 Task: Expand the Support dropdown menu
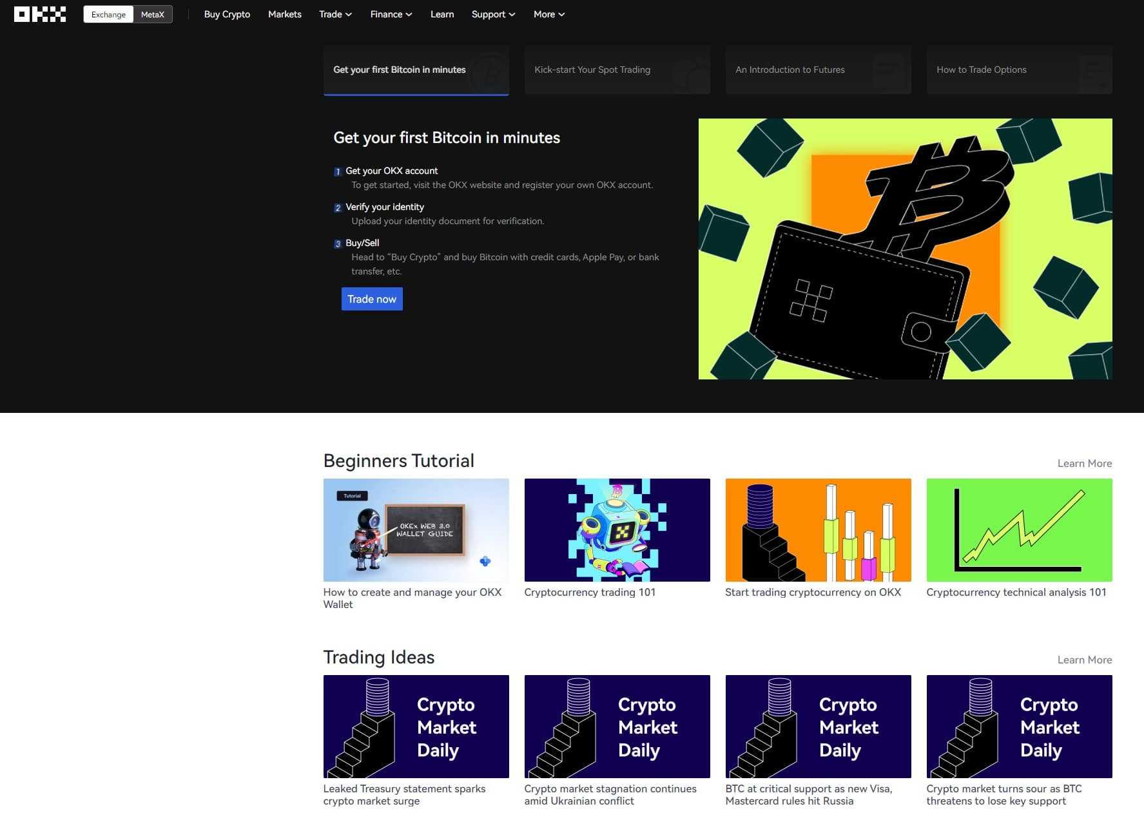coord(493,14)
